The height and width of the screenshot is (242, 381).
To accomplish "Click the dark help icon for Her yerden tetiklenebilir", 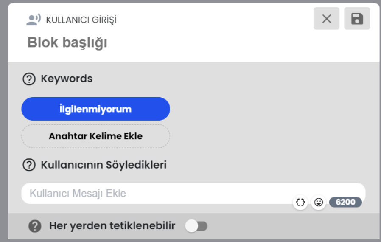I will point(35,226).
